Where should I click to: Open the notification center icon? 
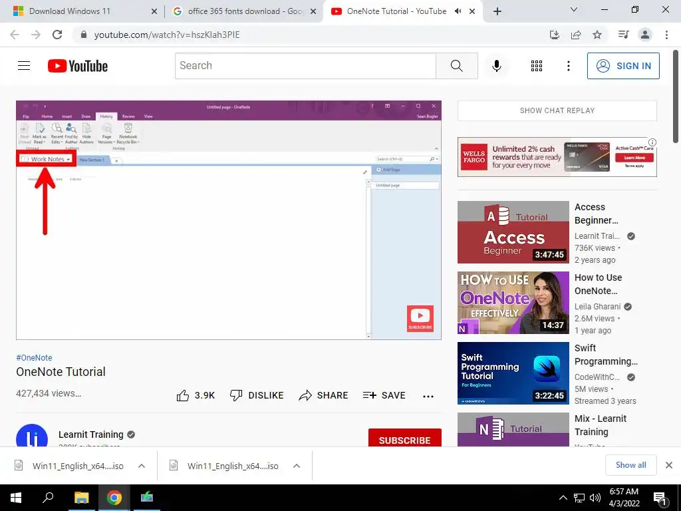(x=660, y=498)
